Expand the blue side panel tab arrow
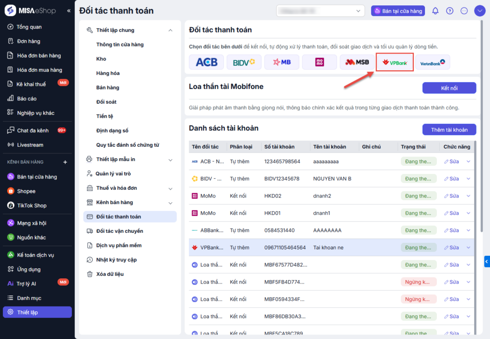 (487, 262)
